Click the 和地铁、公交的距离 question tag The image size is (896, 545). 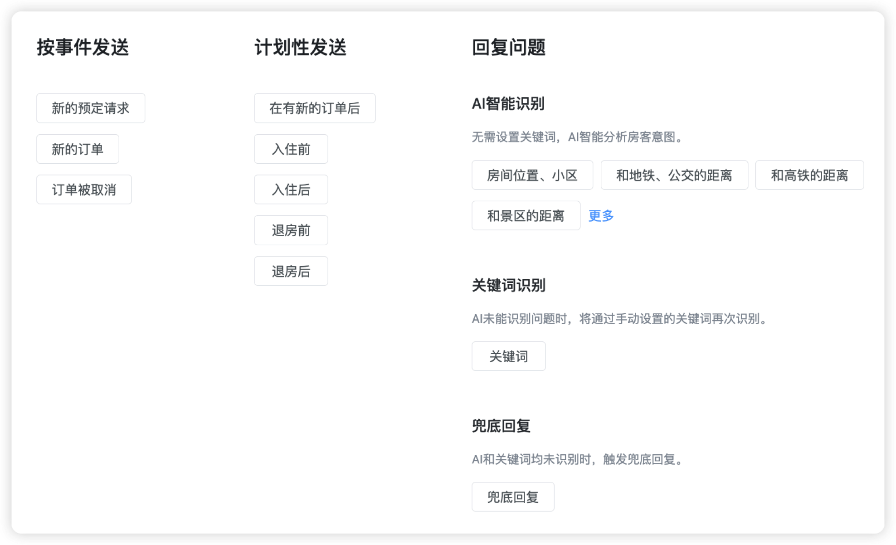(x=674, y=175)
